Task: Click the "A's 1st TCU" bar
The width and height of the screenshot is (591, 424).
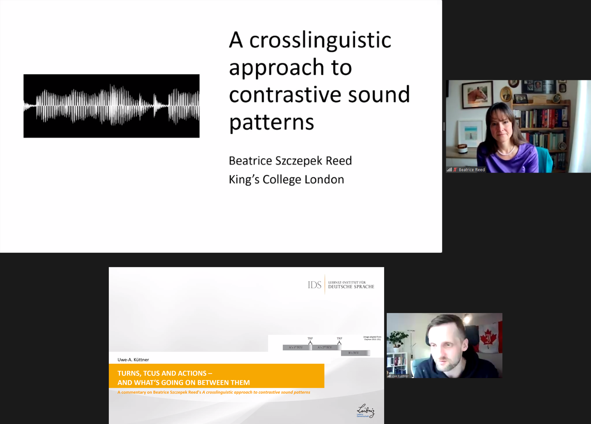Action: coord(296,347)
